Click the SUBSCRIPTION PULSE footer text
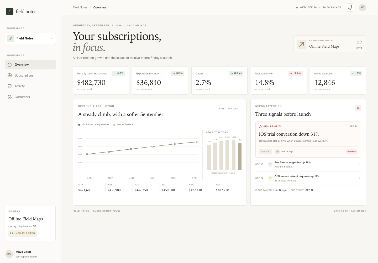The width and height of the screenshot is (378, 263). pyautogui.click(x=107, y=211)
